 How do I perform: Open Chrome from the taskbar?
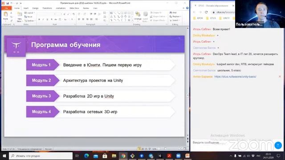point(123,156)
